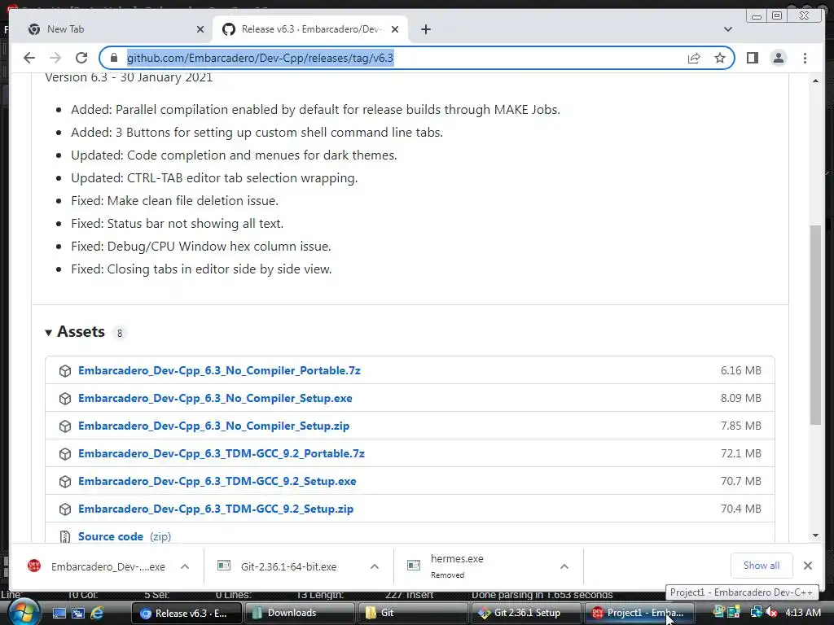Expand options for hermes.exe download

564,566
